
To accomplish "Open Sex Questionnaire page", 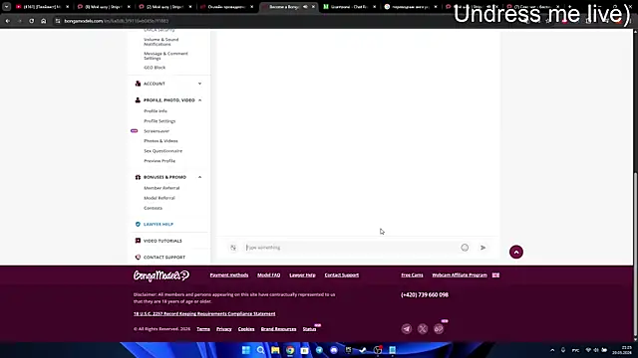I will point(163,151).
